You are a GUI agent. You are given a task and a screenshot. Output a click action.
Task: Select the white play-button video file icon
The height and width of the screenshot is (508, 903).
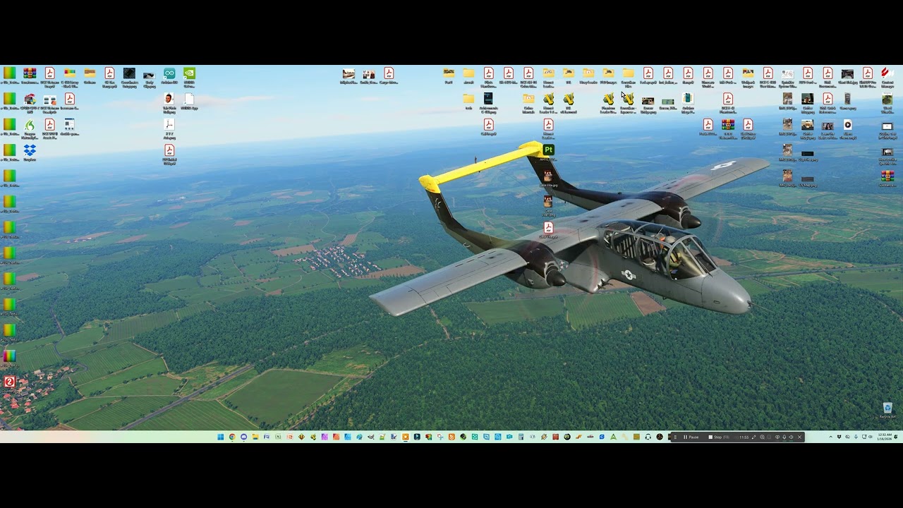coord(848,125)
